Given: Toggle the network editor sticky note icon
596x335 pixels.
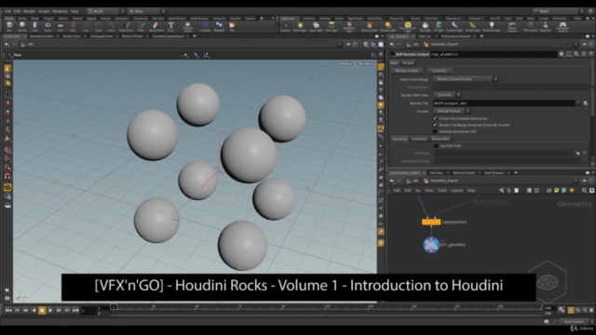Looking at the screenshot, I should 557,190.
